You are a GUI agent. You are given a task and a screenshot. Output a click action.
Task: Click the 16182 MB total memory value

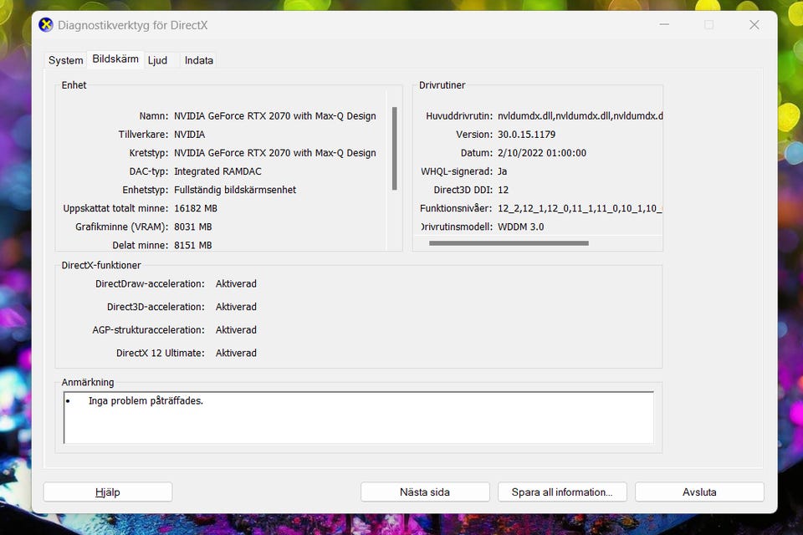point(196,208)
